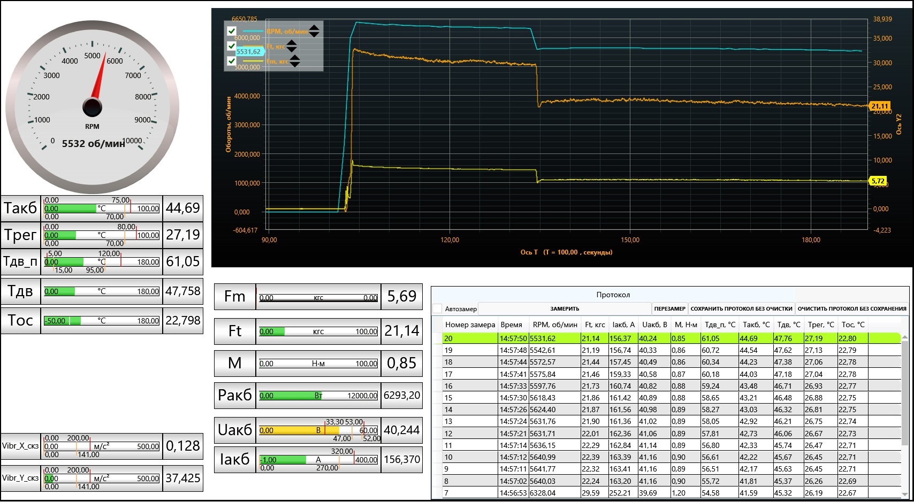Move the RPM series down with its down arrow

point(314,34)
